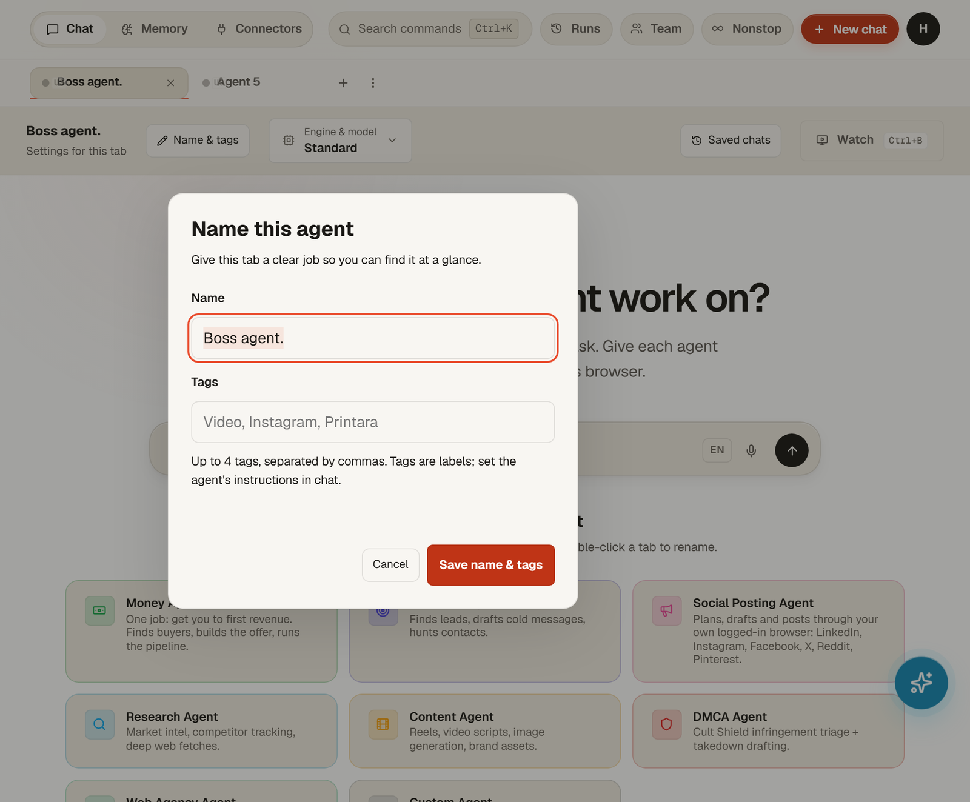Open the Chat tab

[x=70, y=29]
